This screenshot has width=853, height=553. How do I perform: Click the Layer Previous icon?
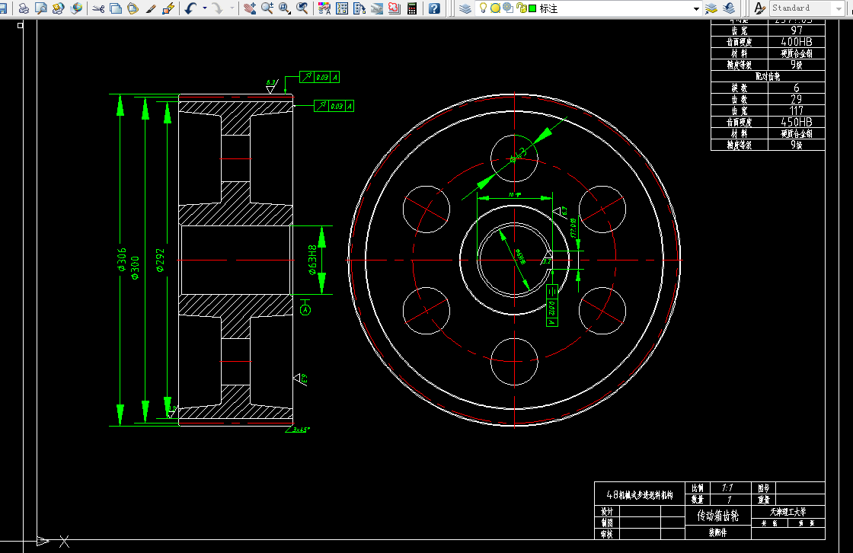[729, 8]
